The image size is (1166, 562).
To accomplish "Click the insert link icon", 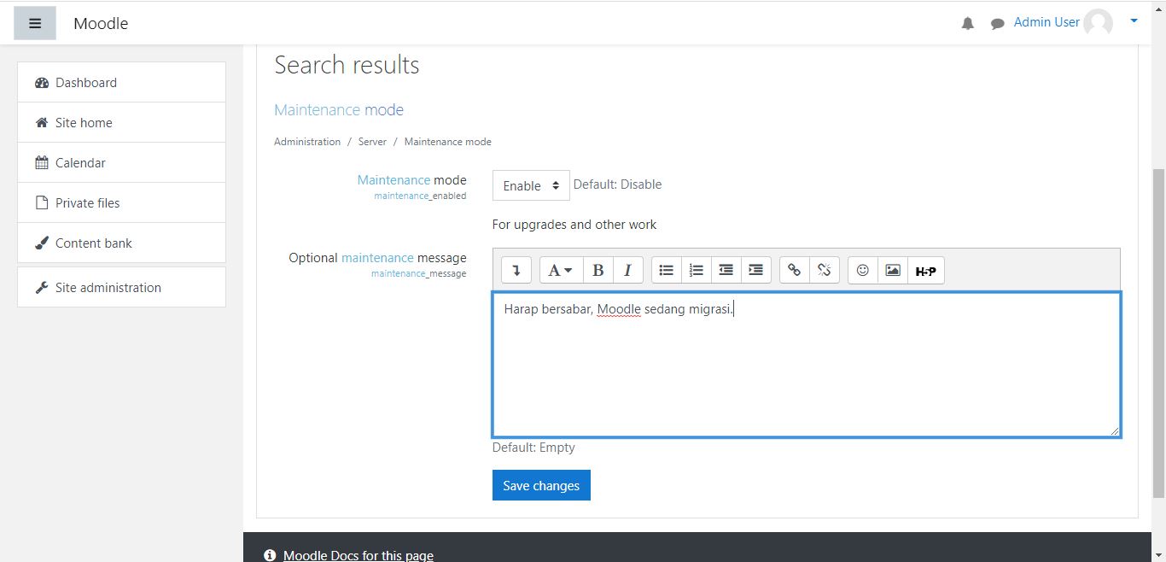I will [x=794, y=270].
